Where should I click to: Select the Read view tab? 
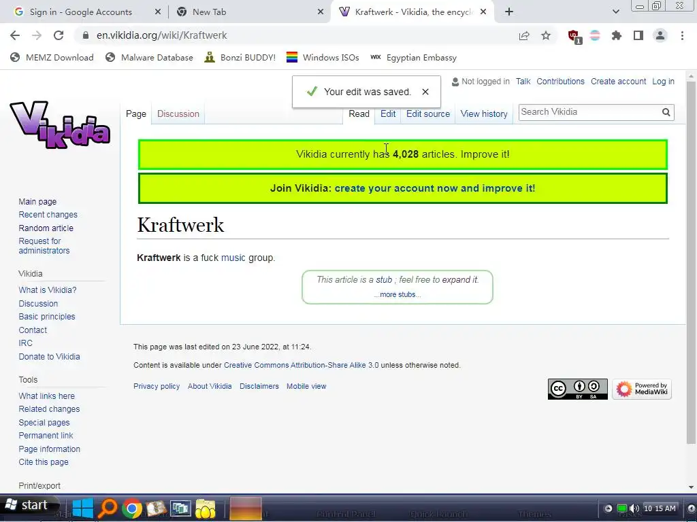pyautogui.click(x=359, y=114)
